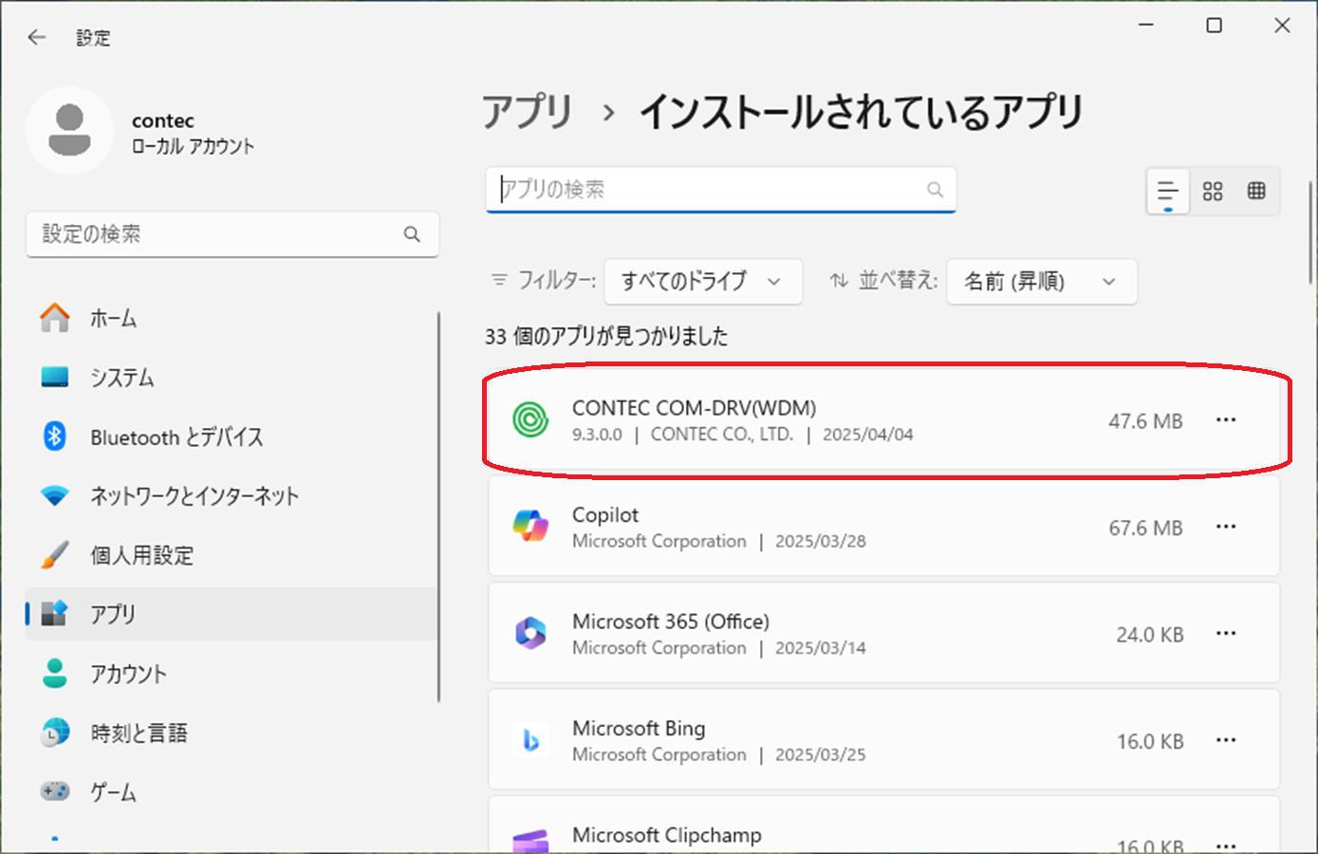
Task: Open ゲーム section
Action: (x=232, y=790)
